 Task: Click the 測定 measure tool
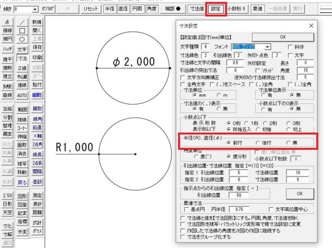(37, 195)
